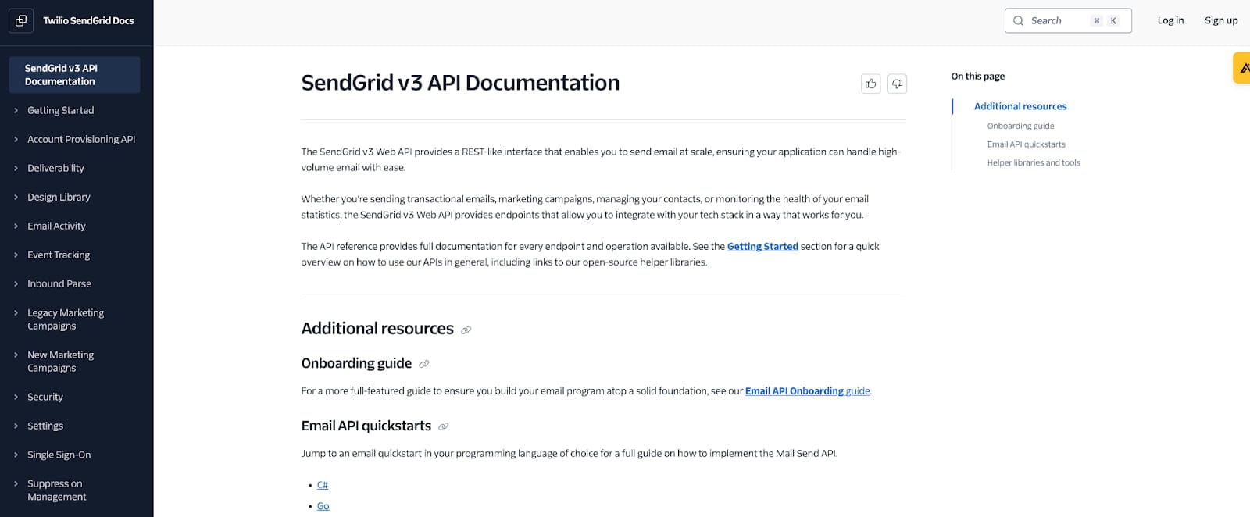Click the Log in link
The height and width of the screenshot is (517, 1250).
(x=1170, y=21)
